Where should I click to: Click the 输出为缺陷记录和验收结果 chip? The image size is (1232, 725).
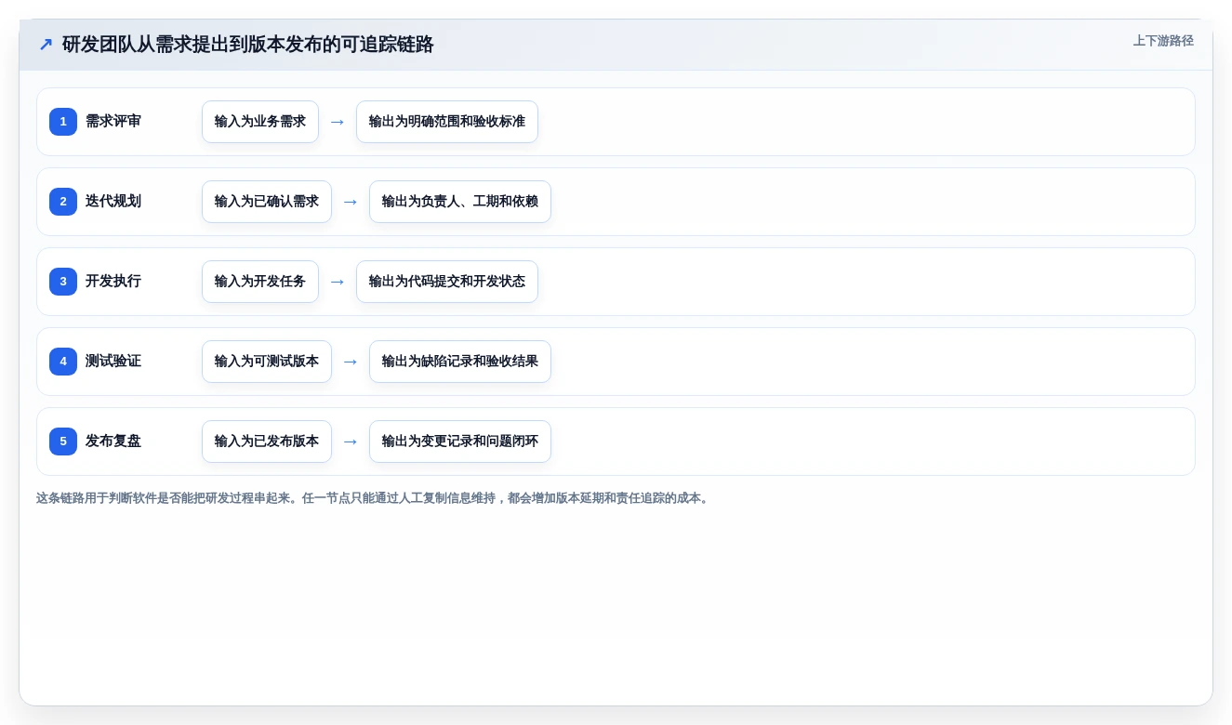460,362
